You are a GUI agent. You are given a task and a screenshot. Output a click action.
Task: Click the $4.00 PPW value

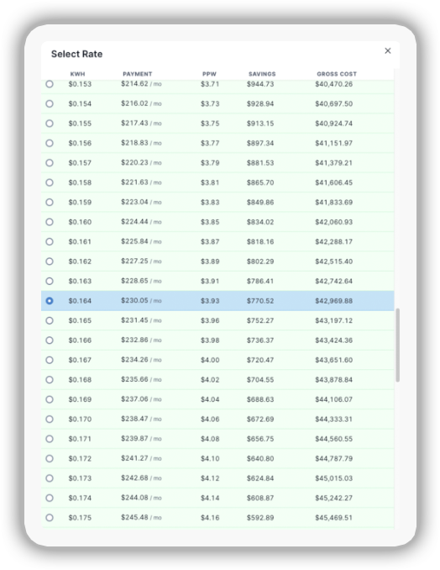tap(210, 360)
